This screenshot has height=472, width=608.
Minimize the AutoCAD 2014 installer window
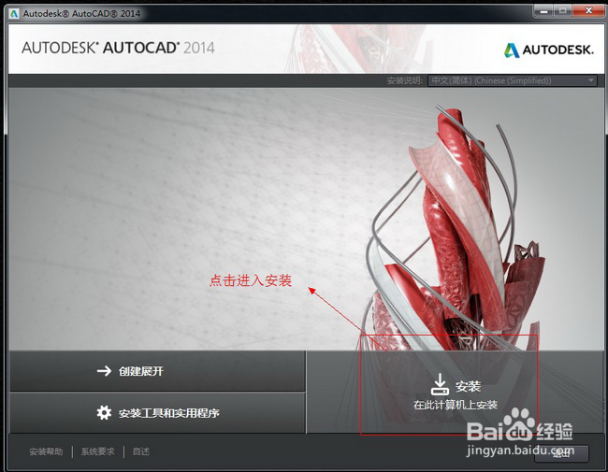[543, 11]
